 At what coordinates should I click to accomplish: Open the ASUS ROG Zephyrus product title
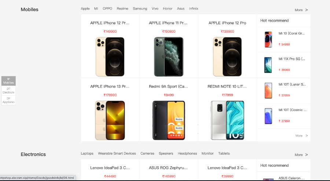pos(168,168)
